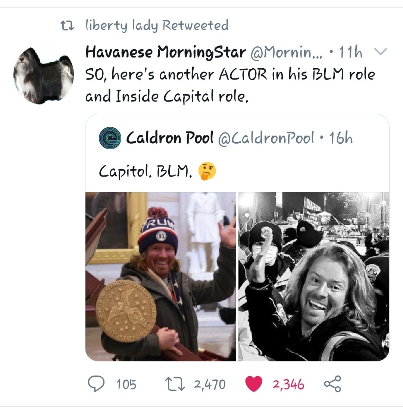Expand the tweet options chevron
Image resolution: width=403 pixels, height=411 pixels.
coord(380,52)
